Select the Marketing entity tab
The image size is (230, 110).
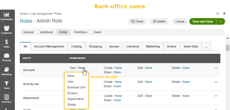[153, 46]
